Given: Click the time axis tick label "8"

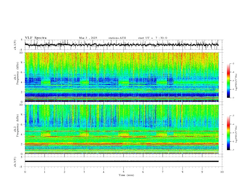Looking at the screenshot, I should (x=182, y=172).
